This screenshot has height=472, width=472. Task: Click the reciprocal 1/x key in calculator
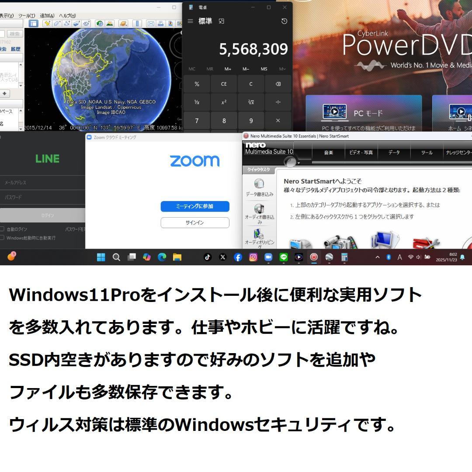(x=197, y=102)
